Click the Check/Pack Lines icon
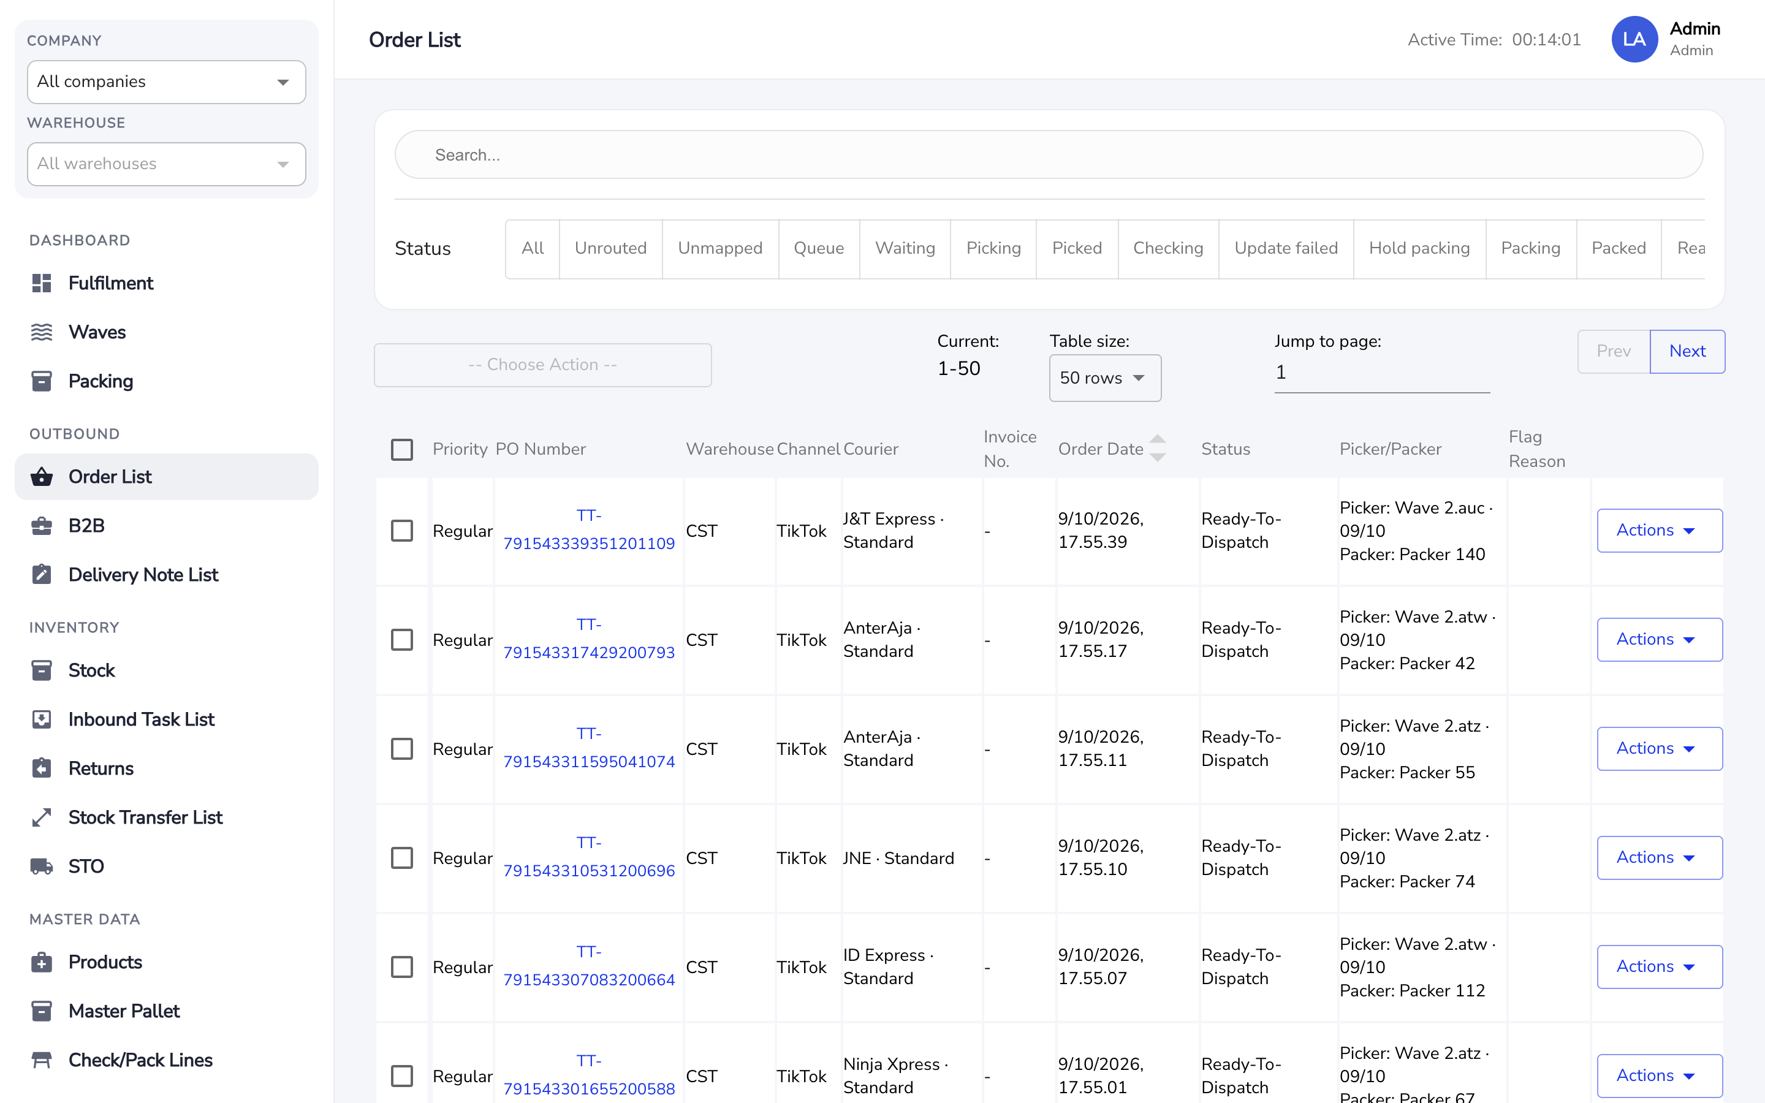Viewport: 1765px width, 1103px height. tap(42, 1059)
